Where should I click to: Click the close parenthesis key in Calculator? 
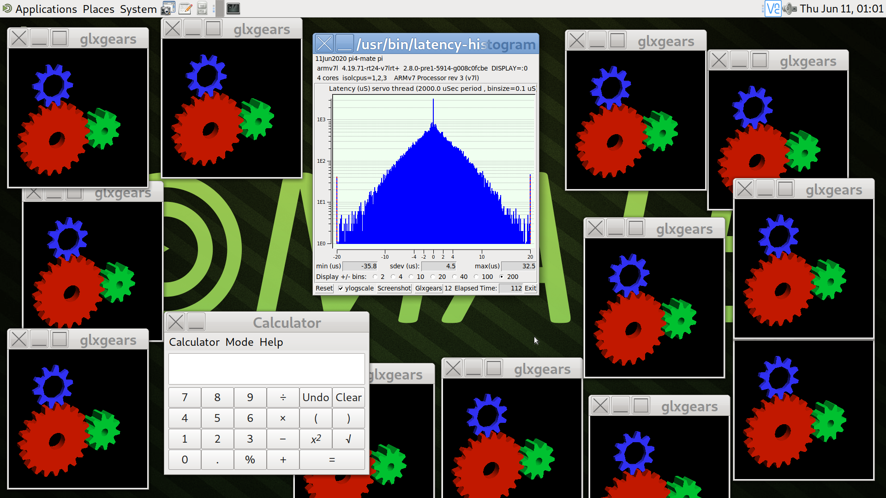coord(348,418)
